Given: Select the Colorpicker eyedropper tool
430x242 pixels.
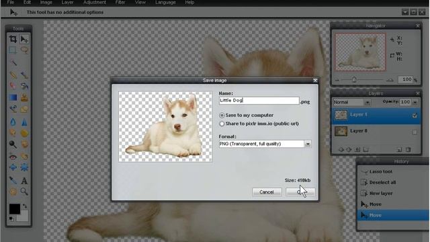Looking at the screenshot, I should tap(13, 180).
